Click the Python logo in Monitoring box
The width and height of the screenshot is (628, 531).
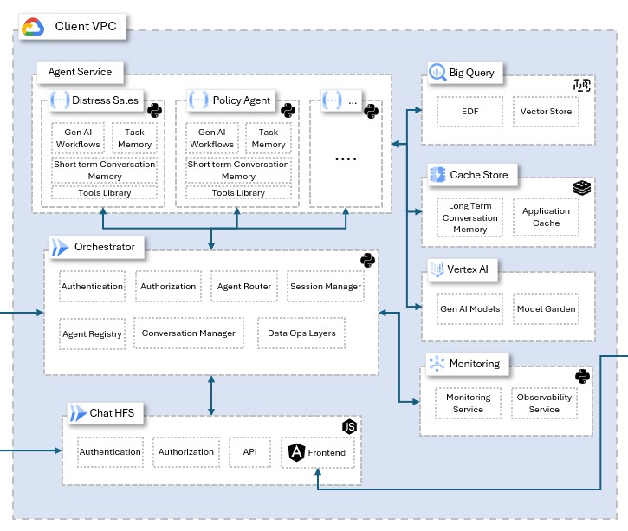(x=582, y=376)
